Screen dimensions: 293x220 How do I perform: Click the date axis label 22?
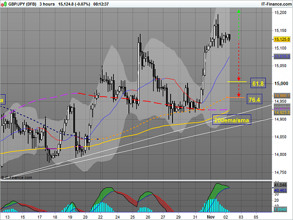100,217
